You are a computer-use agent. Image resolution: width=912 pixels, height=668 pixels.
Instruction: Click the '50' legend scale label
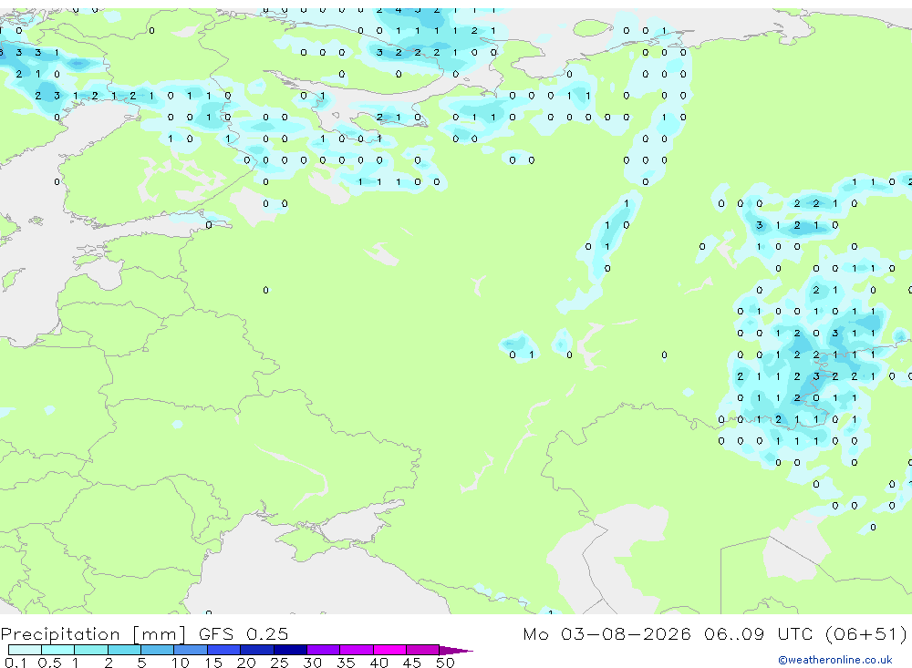(446, 663)
